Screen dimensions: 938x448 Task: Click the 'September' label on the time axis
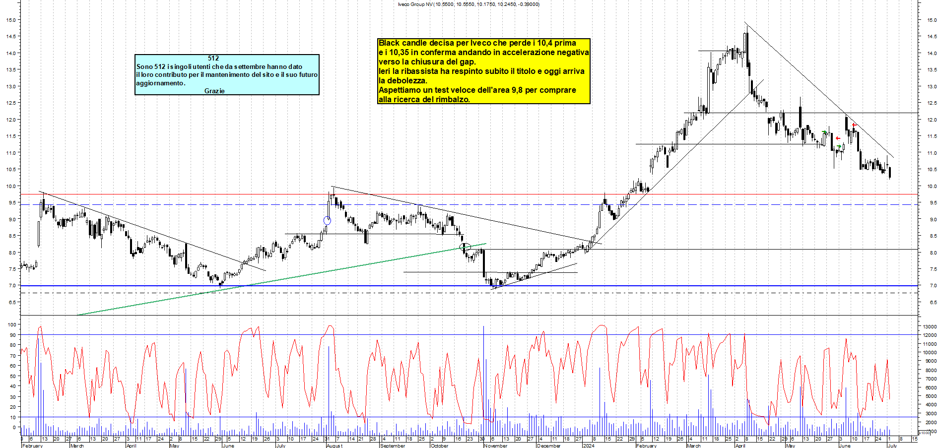[393, 446]
